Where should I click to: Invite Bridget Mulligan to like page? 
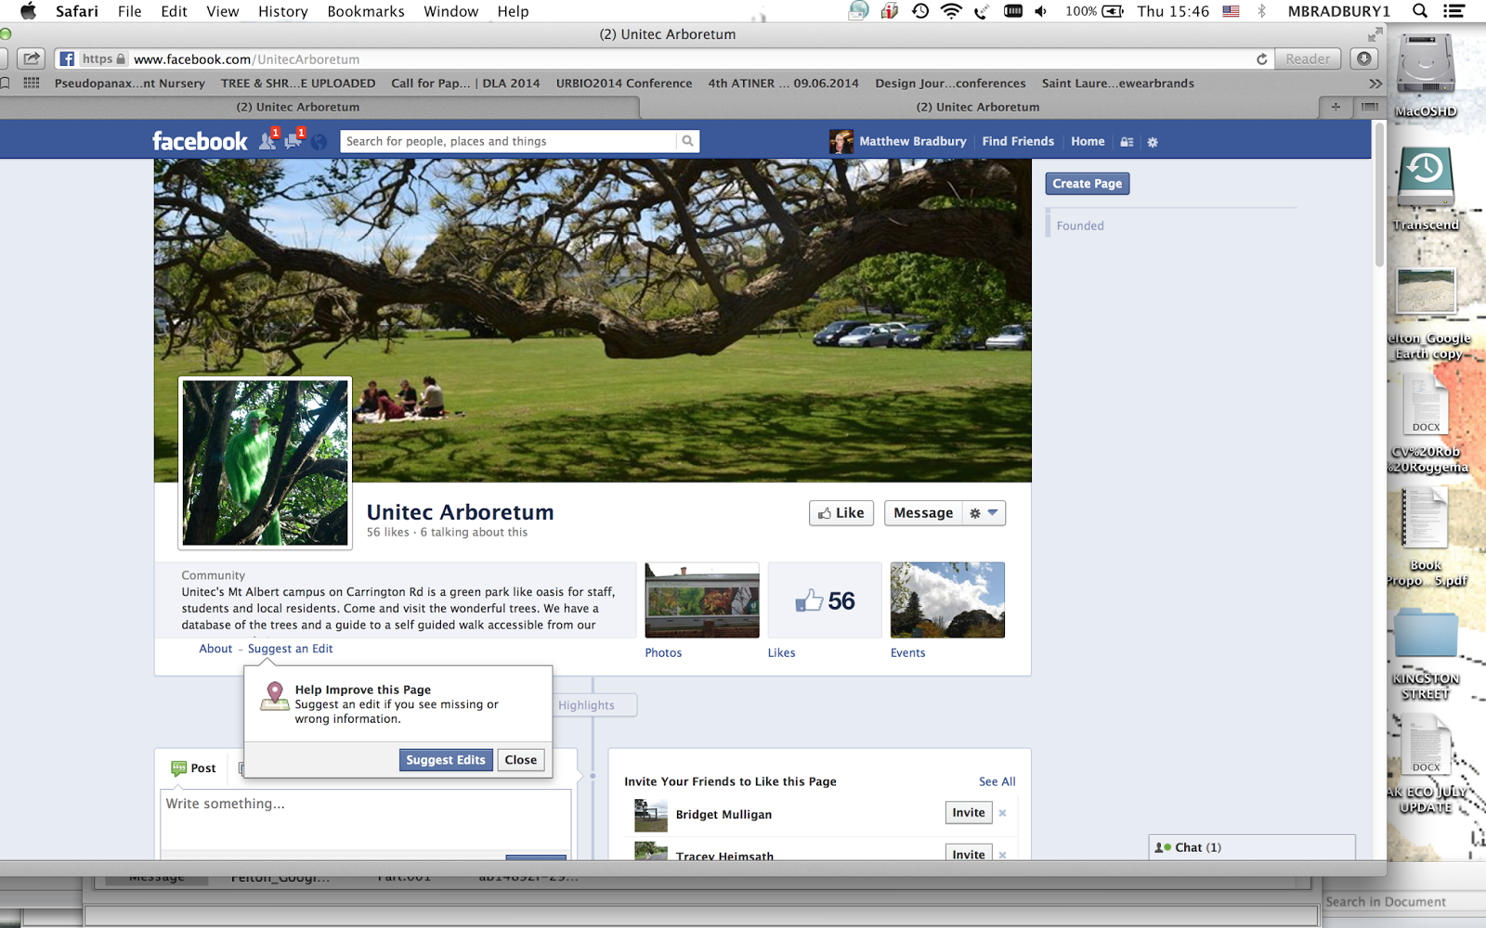click(969, 813)
